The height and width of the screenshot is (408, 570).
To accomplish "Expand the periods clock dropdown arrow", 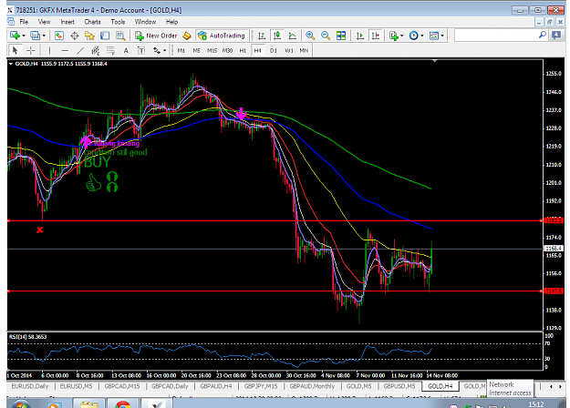I will pos(422,36).
